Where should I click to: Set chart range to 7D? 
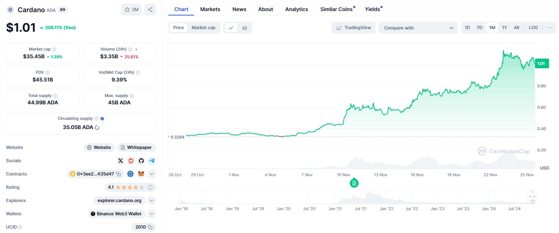pyautogui.click(x=479, y=28)
